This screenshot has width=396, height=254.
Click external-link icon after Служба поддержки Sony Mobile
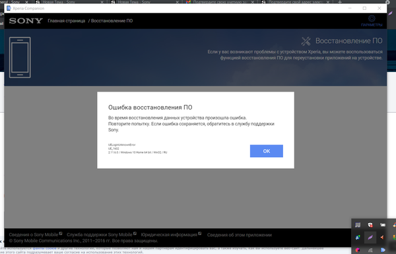point(135,234)
